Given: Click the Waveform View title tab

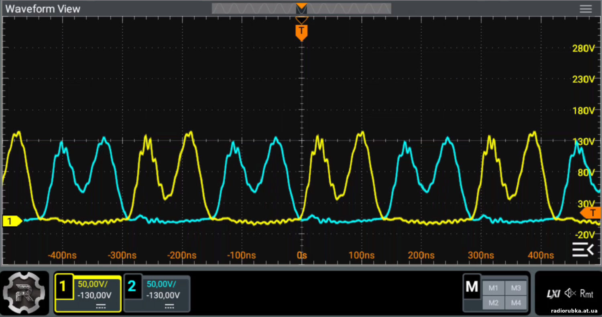Looking at the screenshot, I should (43, 9).
